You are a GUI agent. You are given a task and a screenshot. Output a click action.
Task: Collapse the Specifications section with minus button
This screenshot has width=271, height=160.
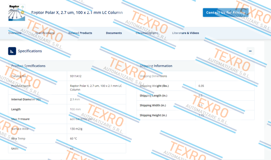coord(250,51)
